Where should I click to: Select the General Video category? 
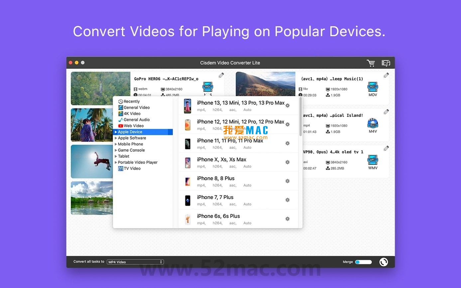(x=134, y=108)
